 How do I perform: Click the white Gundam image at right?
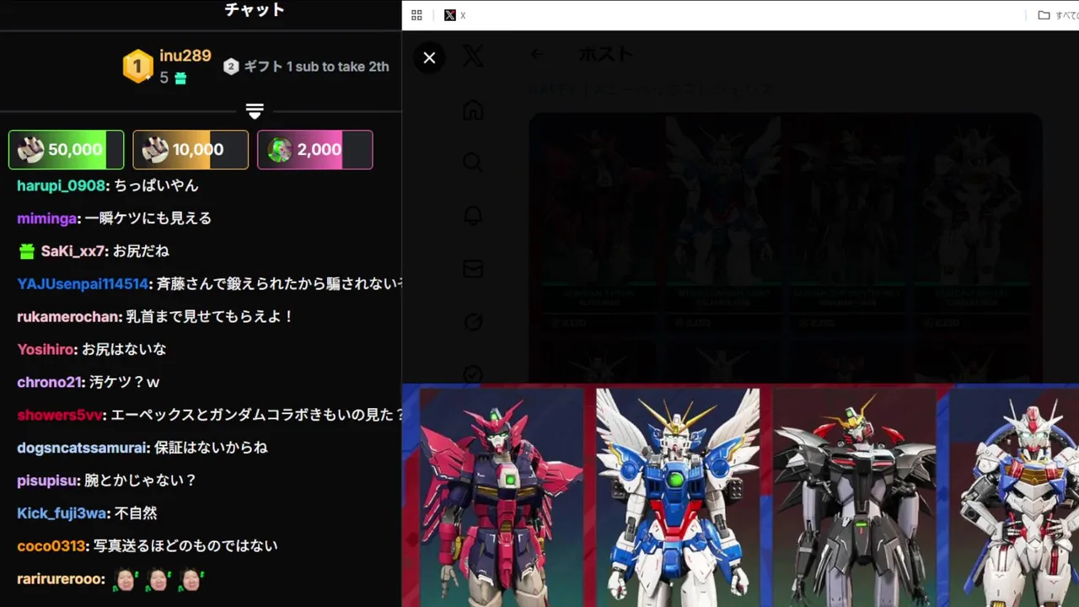1014,497
